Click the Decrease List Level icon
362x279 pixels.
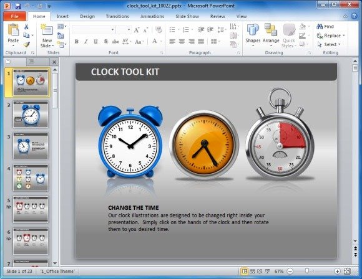tap(201, 29)
